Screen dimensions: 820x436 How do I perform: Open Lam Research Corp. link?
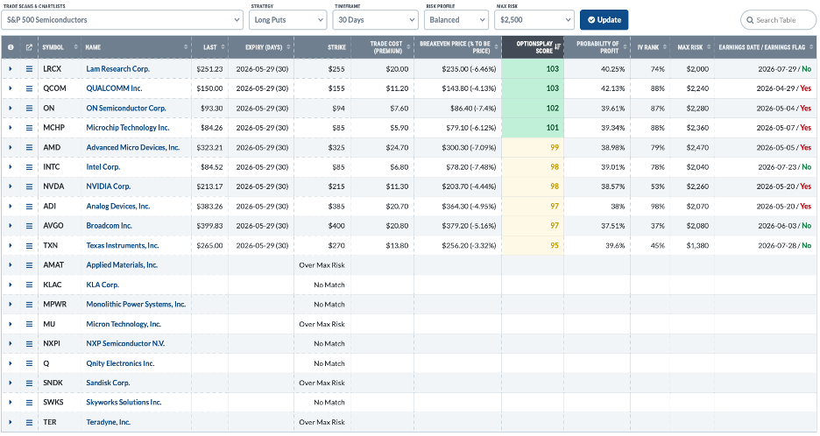(x=117, y=69)
